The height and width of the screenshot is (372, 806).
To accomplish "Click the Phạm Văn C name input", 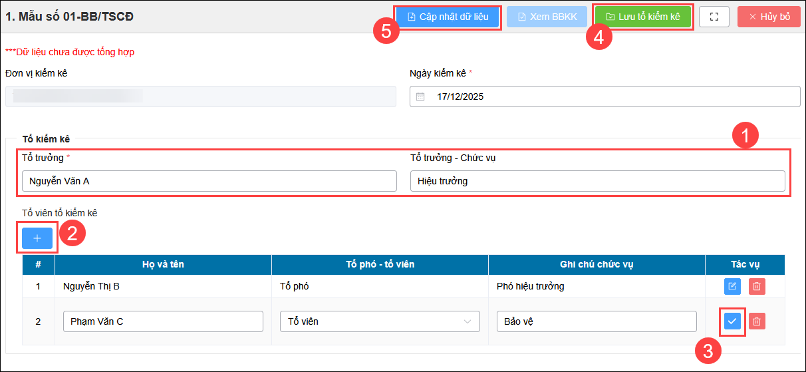I will click(164, 321).
